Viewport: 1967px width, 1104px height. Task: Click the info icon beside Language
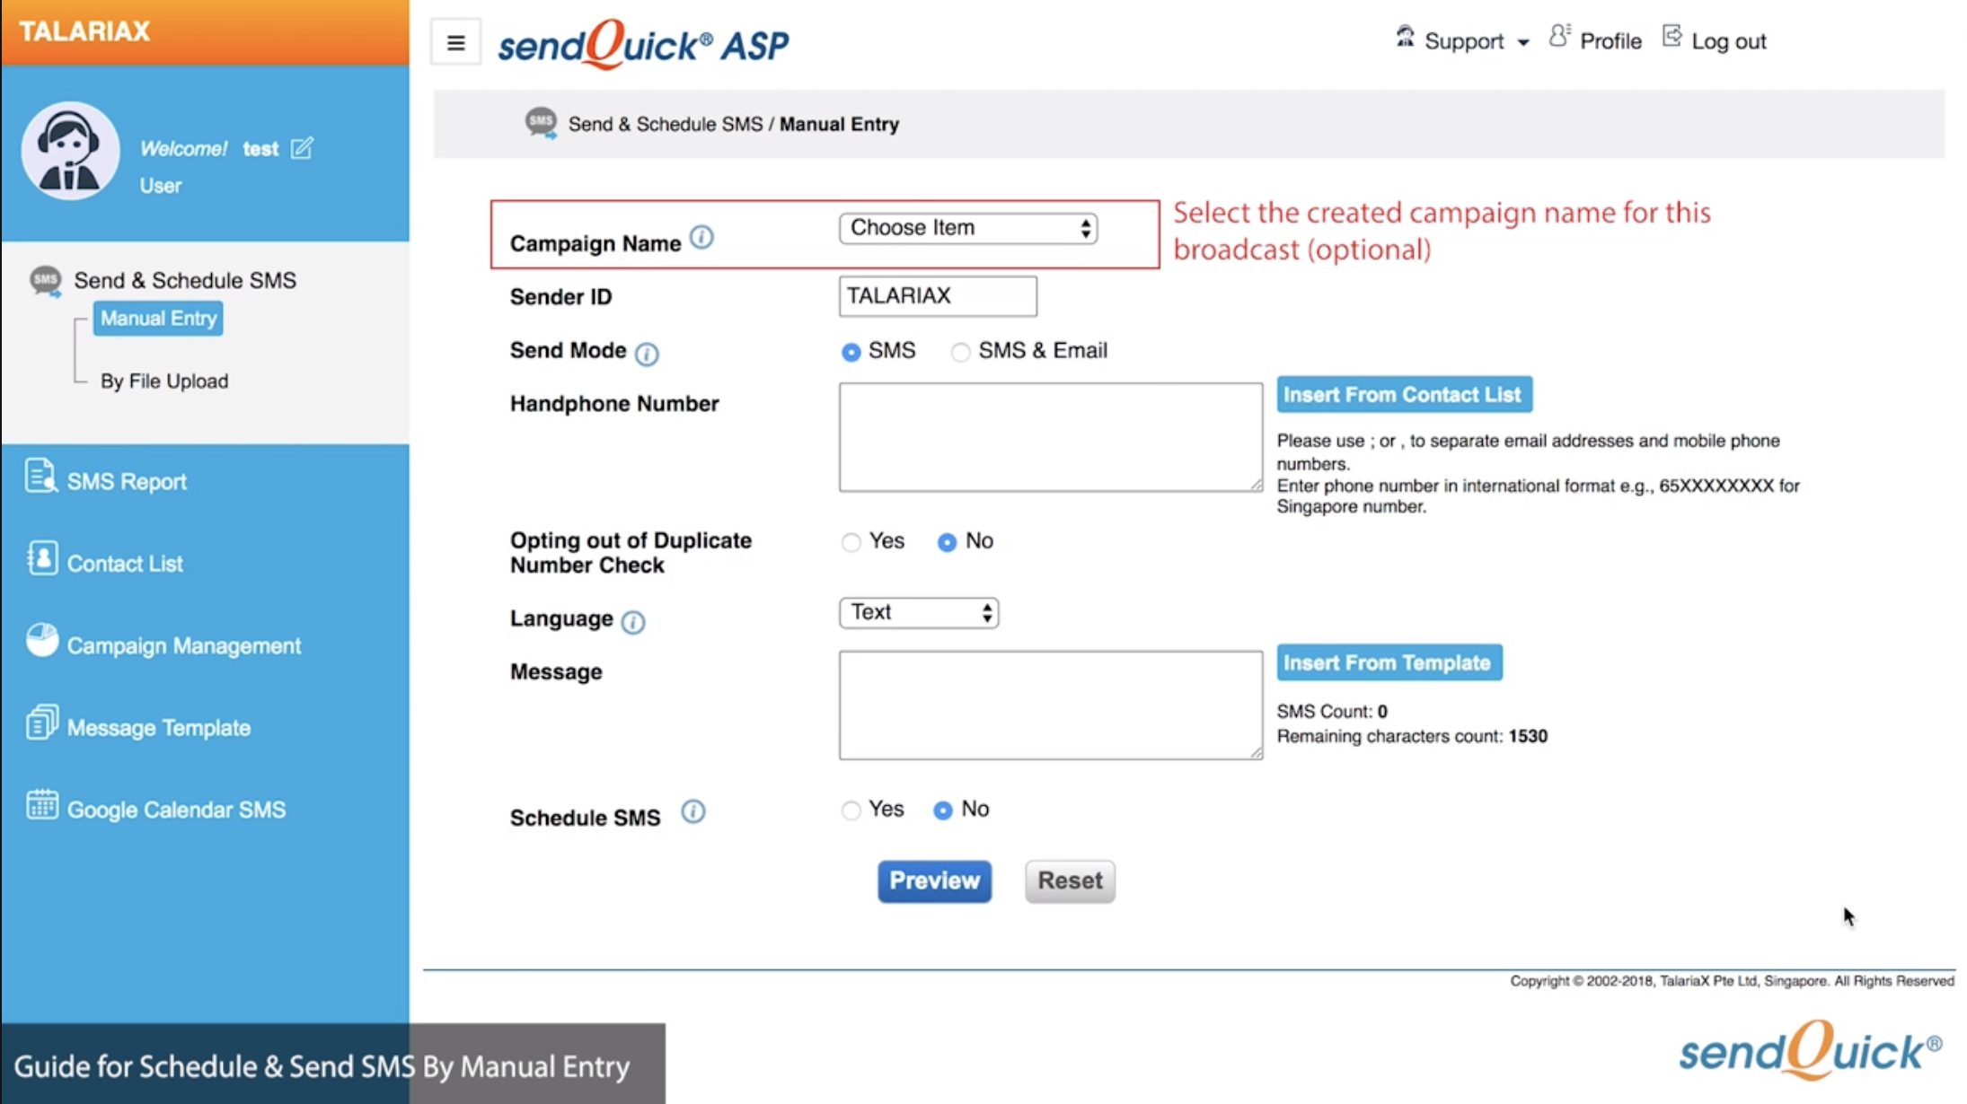tap(633, 622)
